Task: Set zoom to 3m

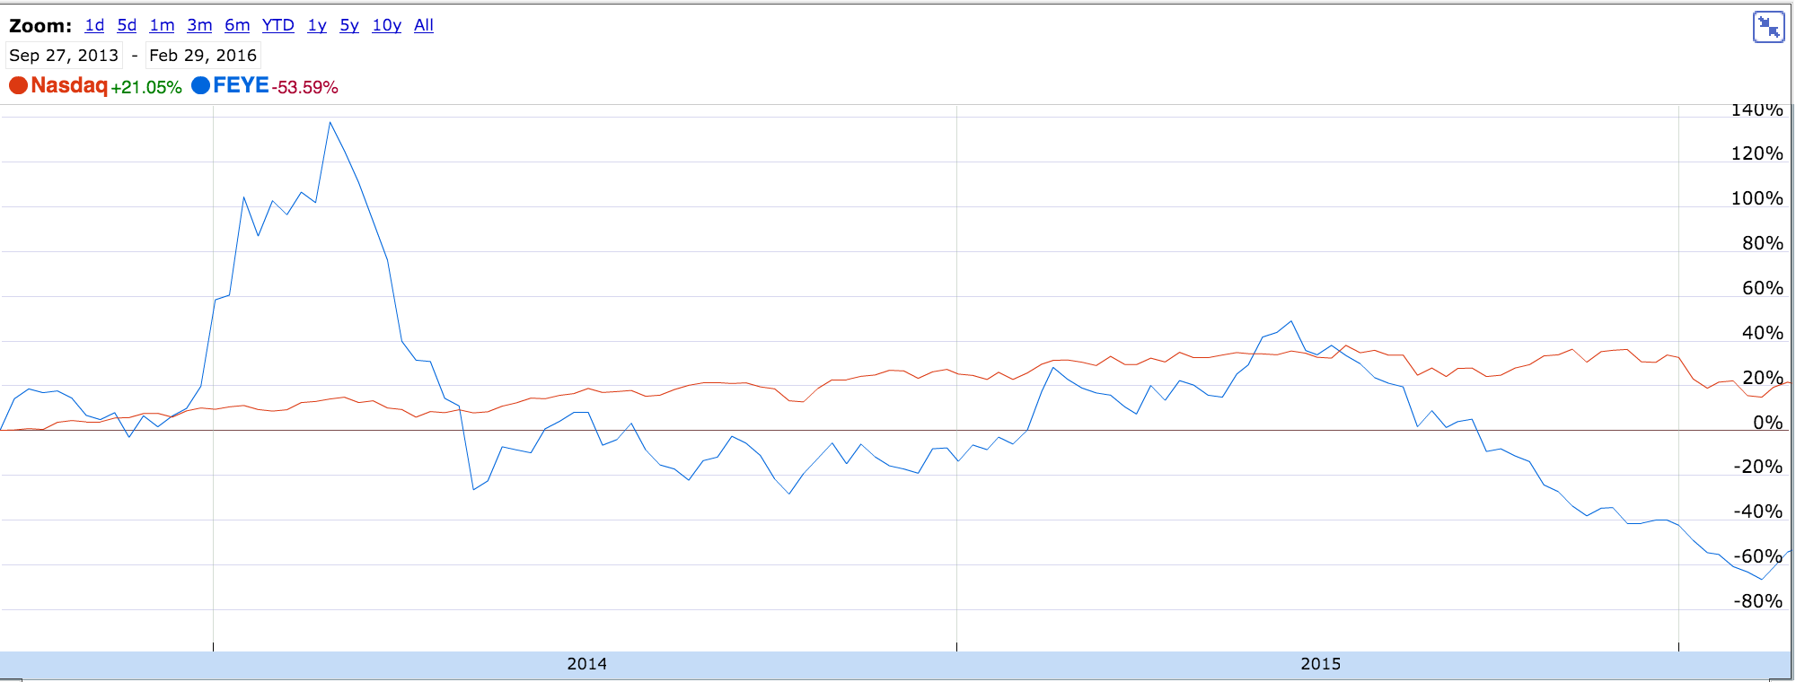Action: pyautogui.click(x=199, y=25)
